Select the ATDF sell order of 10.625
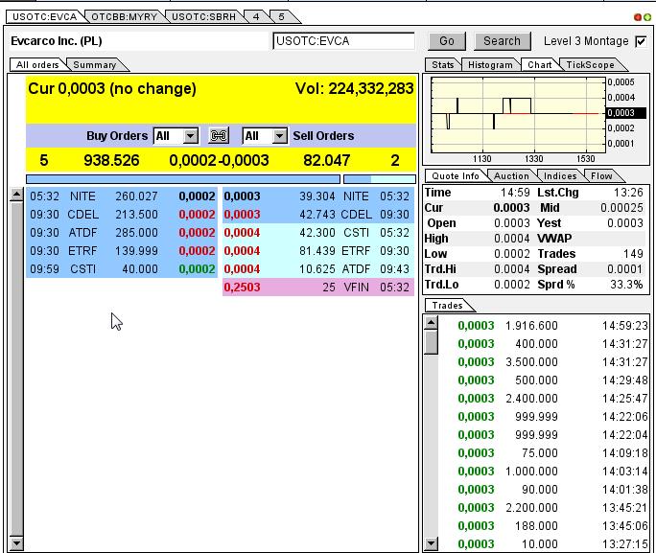The width and height of the screenshot is (656, 553). pos(318,268)
